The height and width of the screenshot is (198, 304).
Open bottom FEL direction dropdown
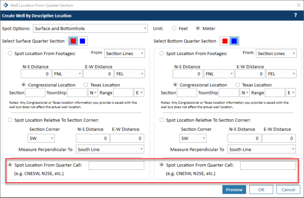pos(281,74)
